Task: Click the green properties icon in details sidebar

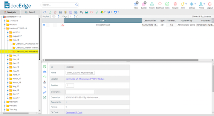Action: coord(45,67)
